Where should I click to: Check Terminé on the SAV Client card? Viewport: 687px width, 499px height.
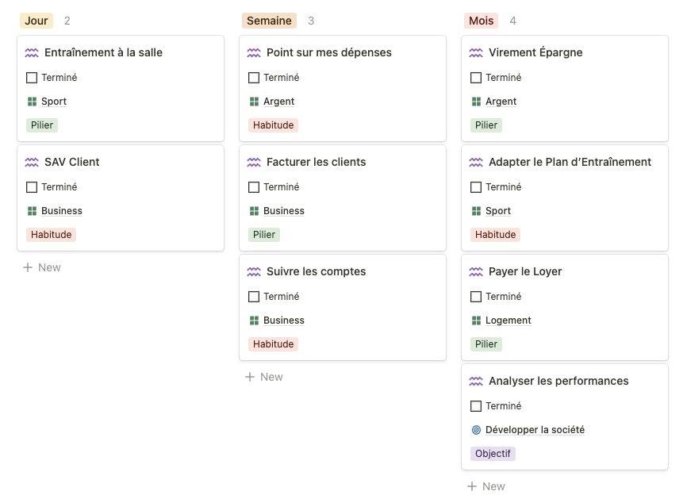pos(32,187)
